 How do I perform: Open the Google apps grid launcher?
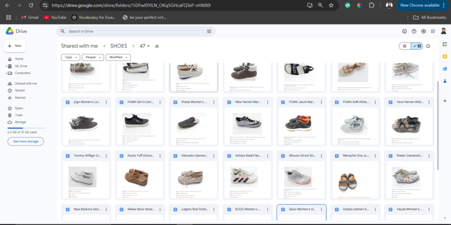pyautogui.click(x=433, y=31)
